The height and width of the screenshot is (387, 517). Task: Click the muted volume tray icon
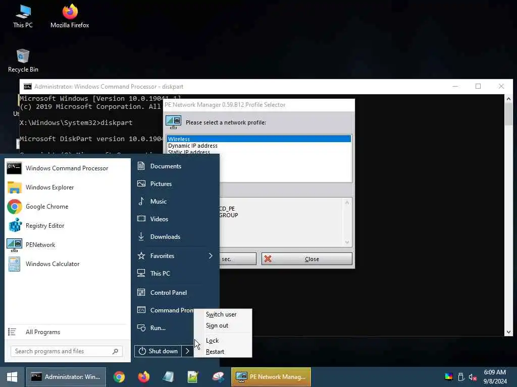click(x=473, y=377)
